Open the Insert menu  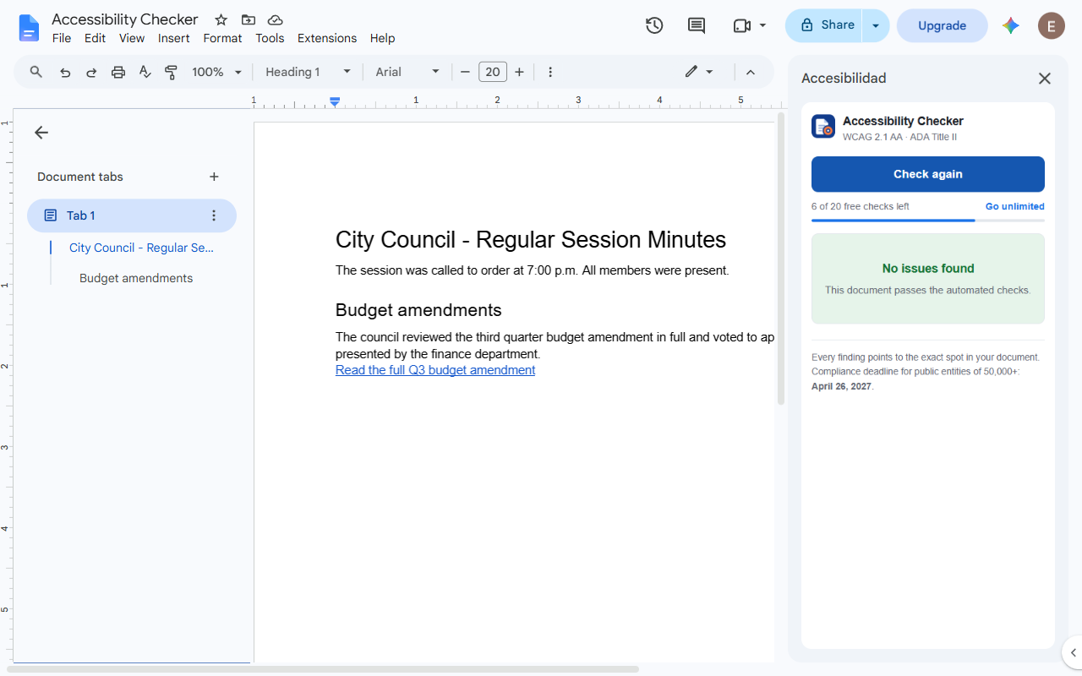pos(174,38)
